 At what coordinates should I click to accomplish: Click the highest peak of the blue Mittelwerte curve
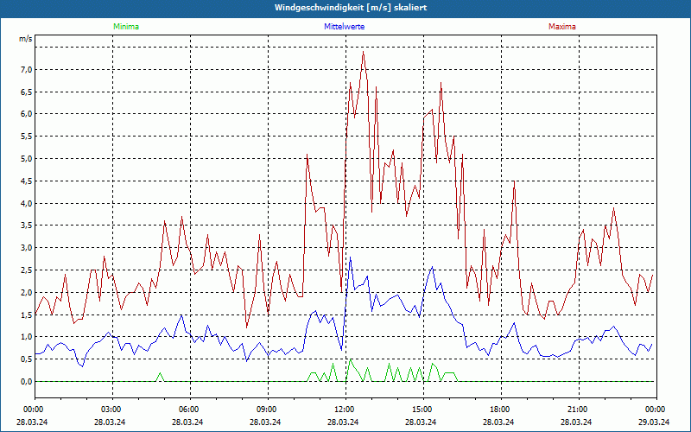350,258
